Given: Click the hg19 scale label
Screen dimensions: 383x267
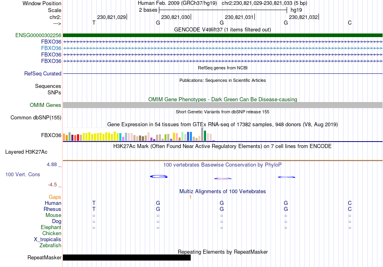Looking at the screenshot, I should [296, 10].
